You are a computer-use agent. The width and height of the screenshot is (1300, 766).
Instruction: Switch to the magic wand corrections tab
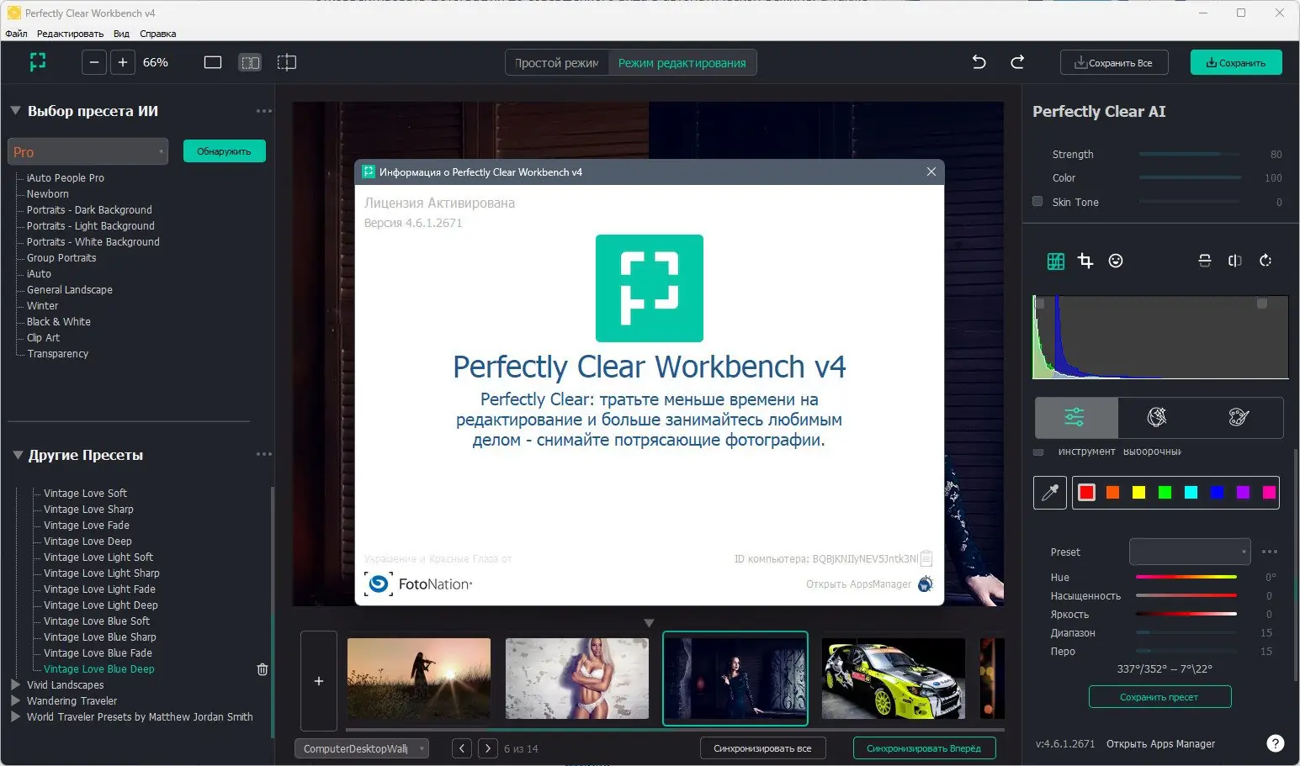point(1157,417)
